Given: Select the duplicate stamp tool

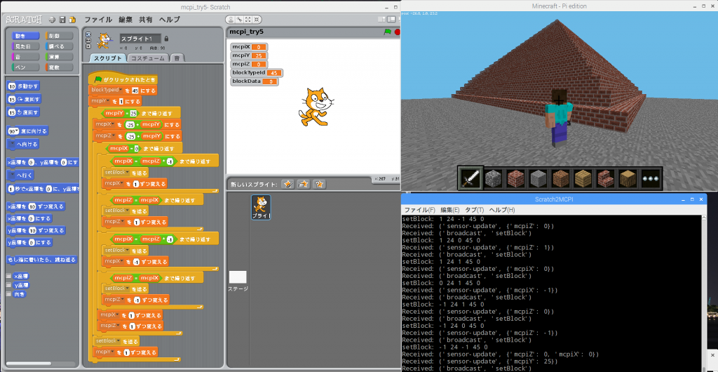Looking at the screenshot, I should (x=231, y=19).
